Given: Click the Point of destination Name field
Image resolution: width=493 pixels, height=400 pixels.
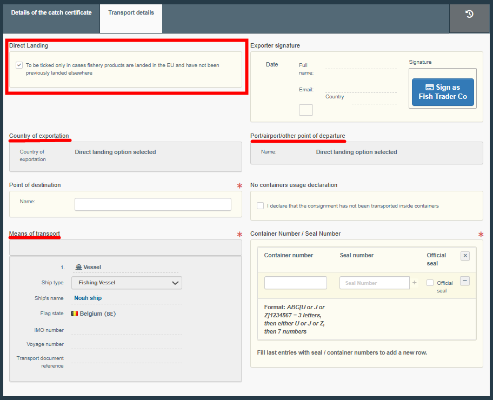Looking at the screenshot, I should (x=152, y=204).
